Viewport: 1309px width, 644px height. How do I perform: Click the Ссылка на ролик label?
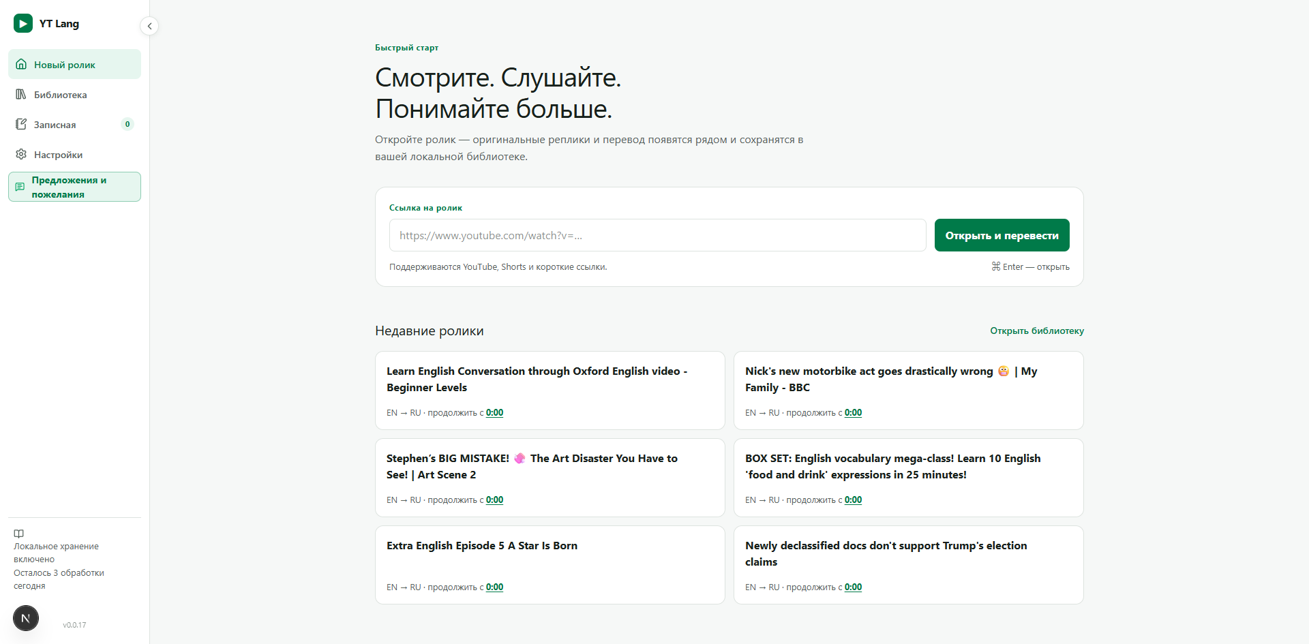(425, 208)
